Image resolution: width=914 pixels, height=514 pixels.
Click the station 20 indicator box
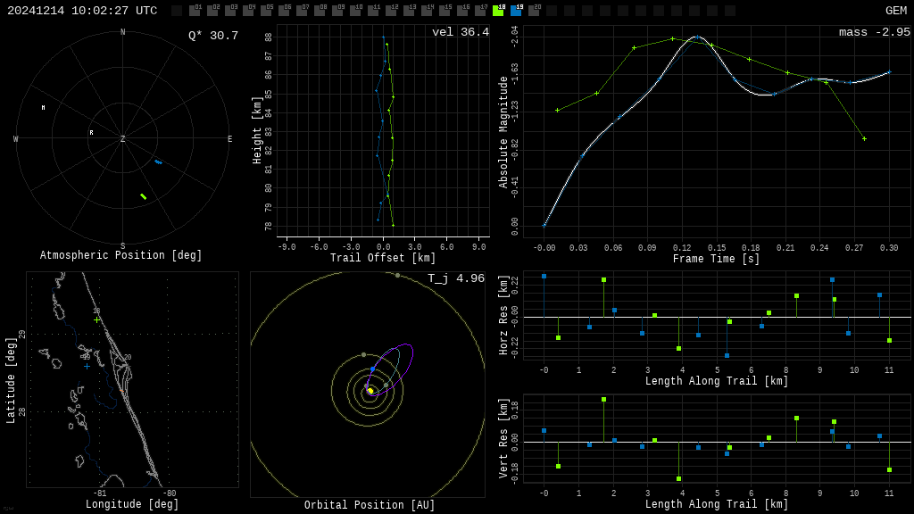534,11
